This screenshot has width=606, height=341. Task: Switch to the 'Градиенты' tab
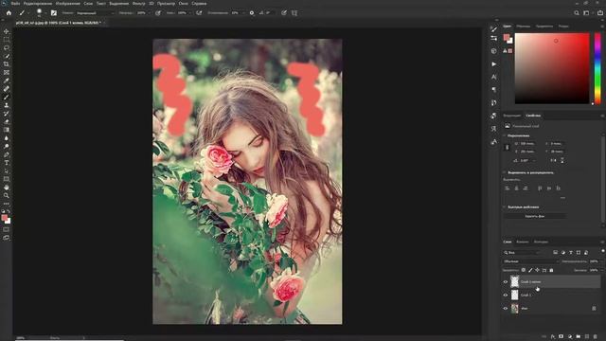[544, 27]
